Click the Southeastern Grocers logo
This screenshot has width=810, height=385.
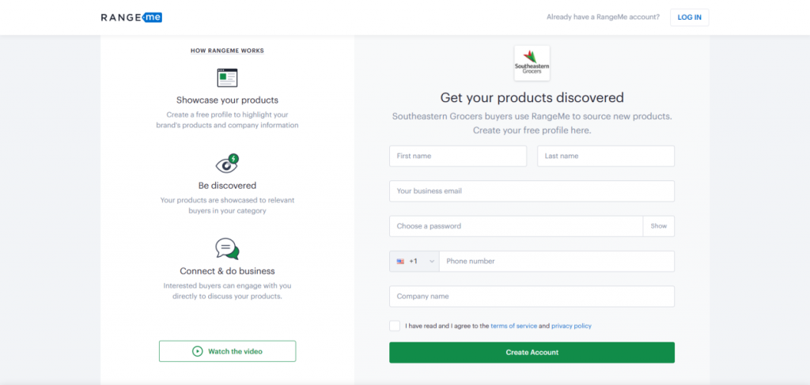pos(532,63)
